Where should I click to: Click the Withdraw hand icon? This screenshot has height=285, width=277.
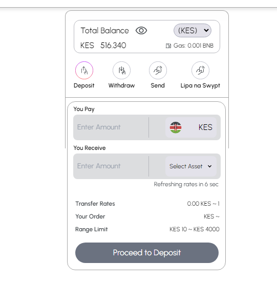[121, 70]
